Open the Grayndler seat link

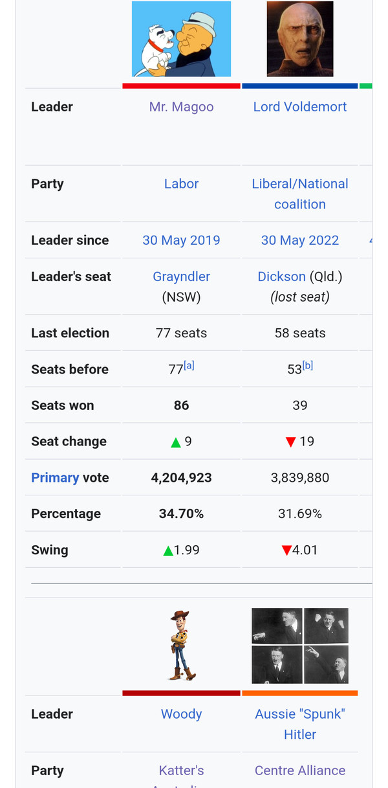[181, 276]
